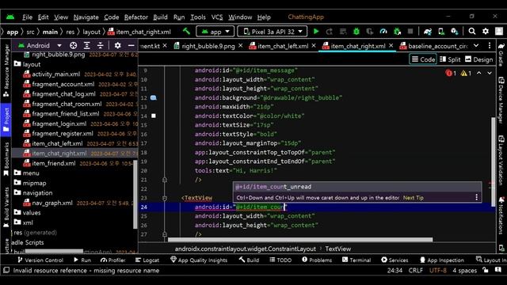Image resolution: width=507 pixels, height=285 pixels.
Task: Go to next highlighted error arrow
Action: pyautogui.click(x=490, y=74)
